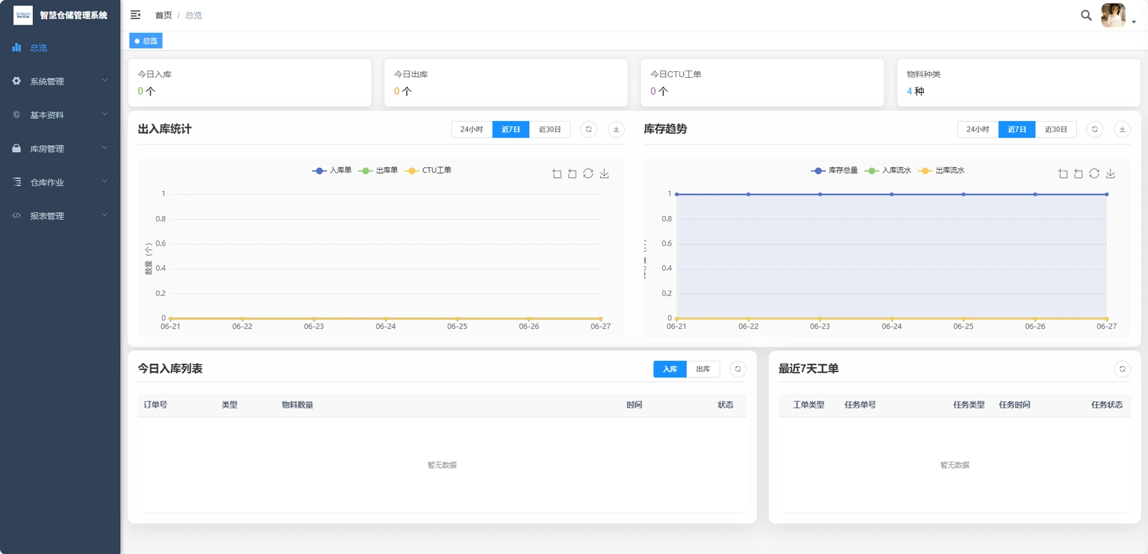Click the 今日入库 stat card
The width and height of the screenshot is (1148, 554).
pyautogui.click(x=250, y=83)
